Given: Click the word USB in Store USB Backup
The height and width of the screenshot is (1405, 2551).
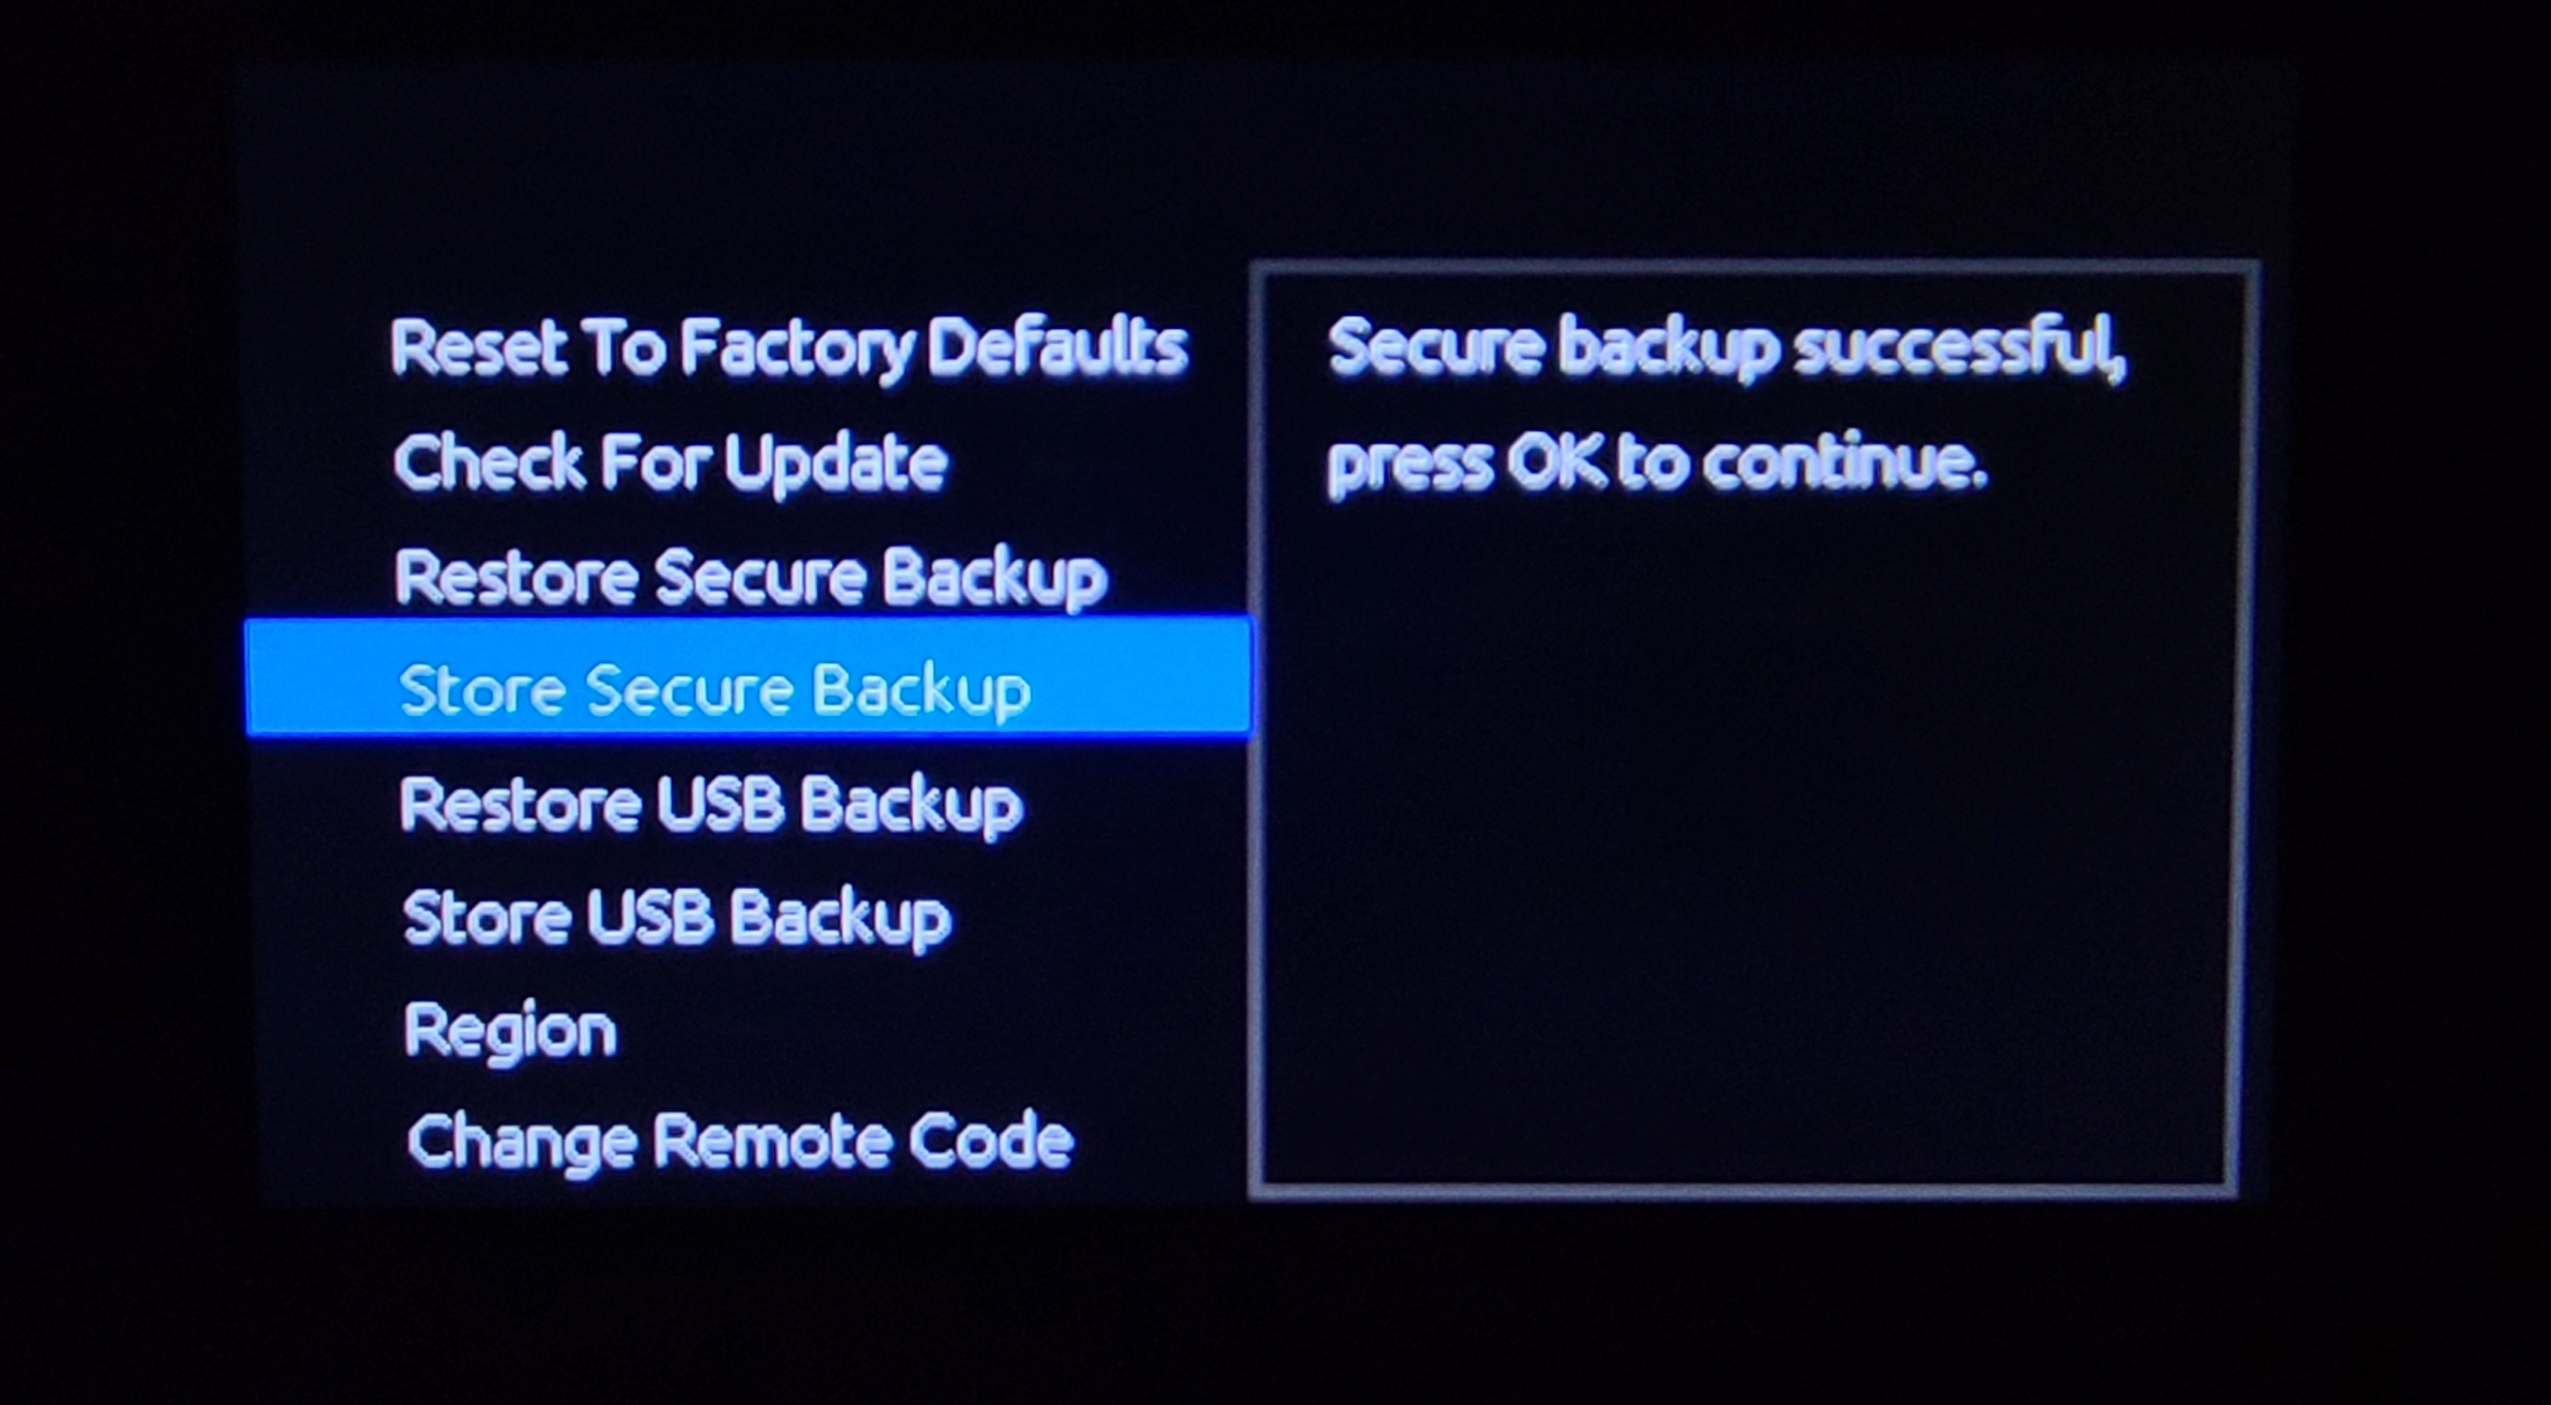Looking at the screenshot, I should coord(650,916).
